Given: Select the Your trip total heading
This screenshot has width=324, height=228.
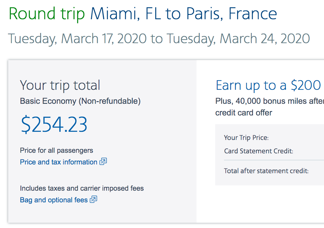Looking at the screenshot, I should (60, 85).
